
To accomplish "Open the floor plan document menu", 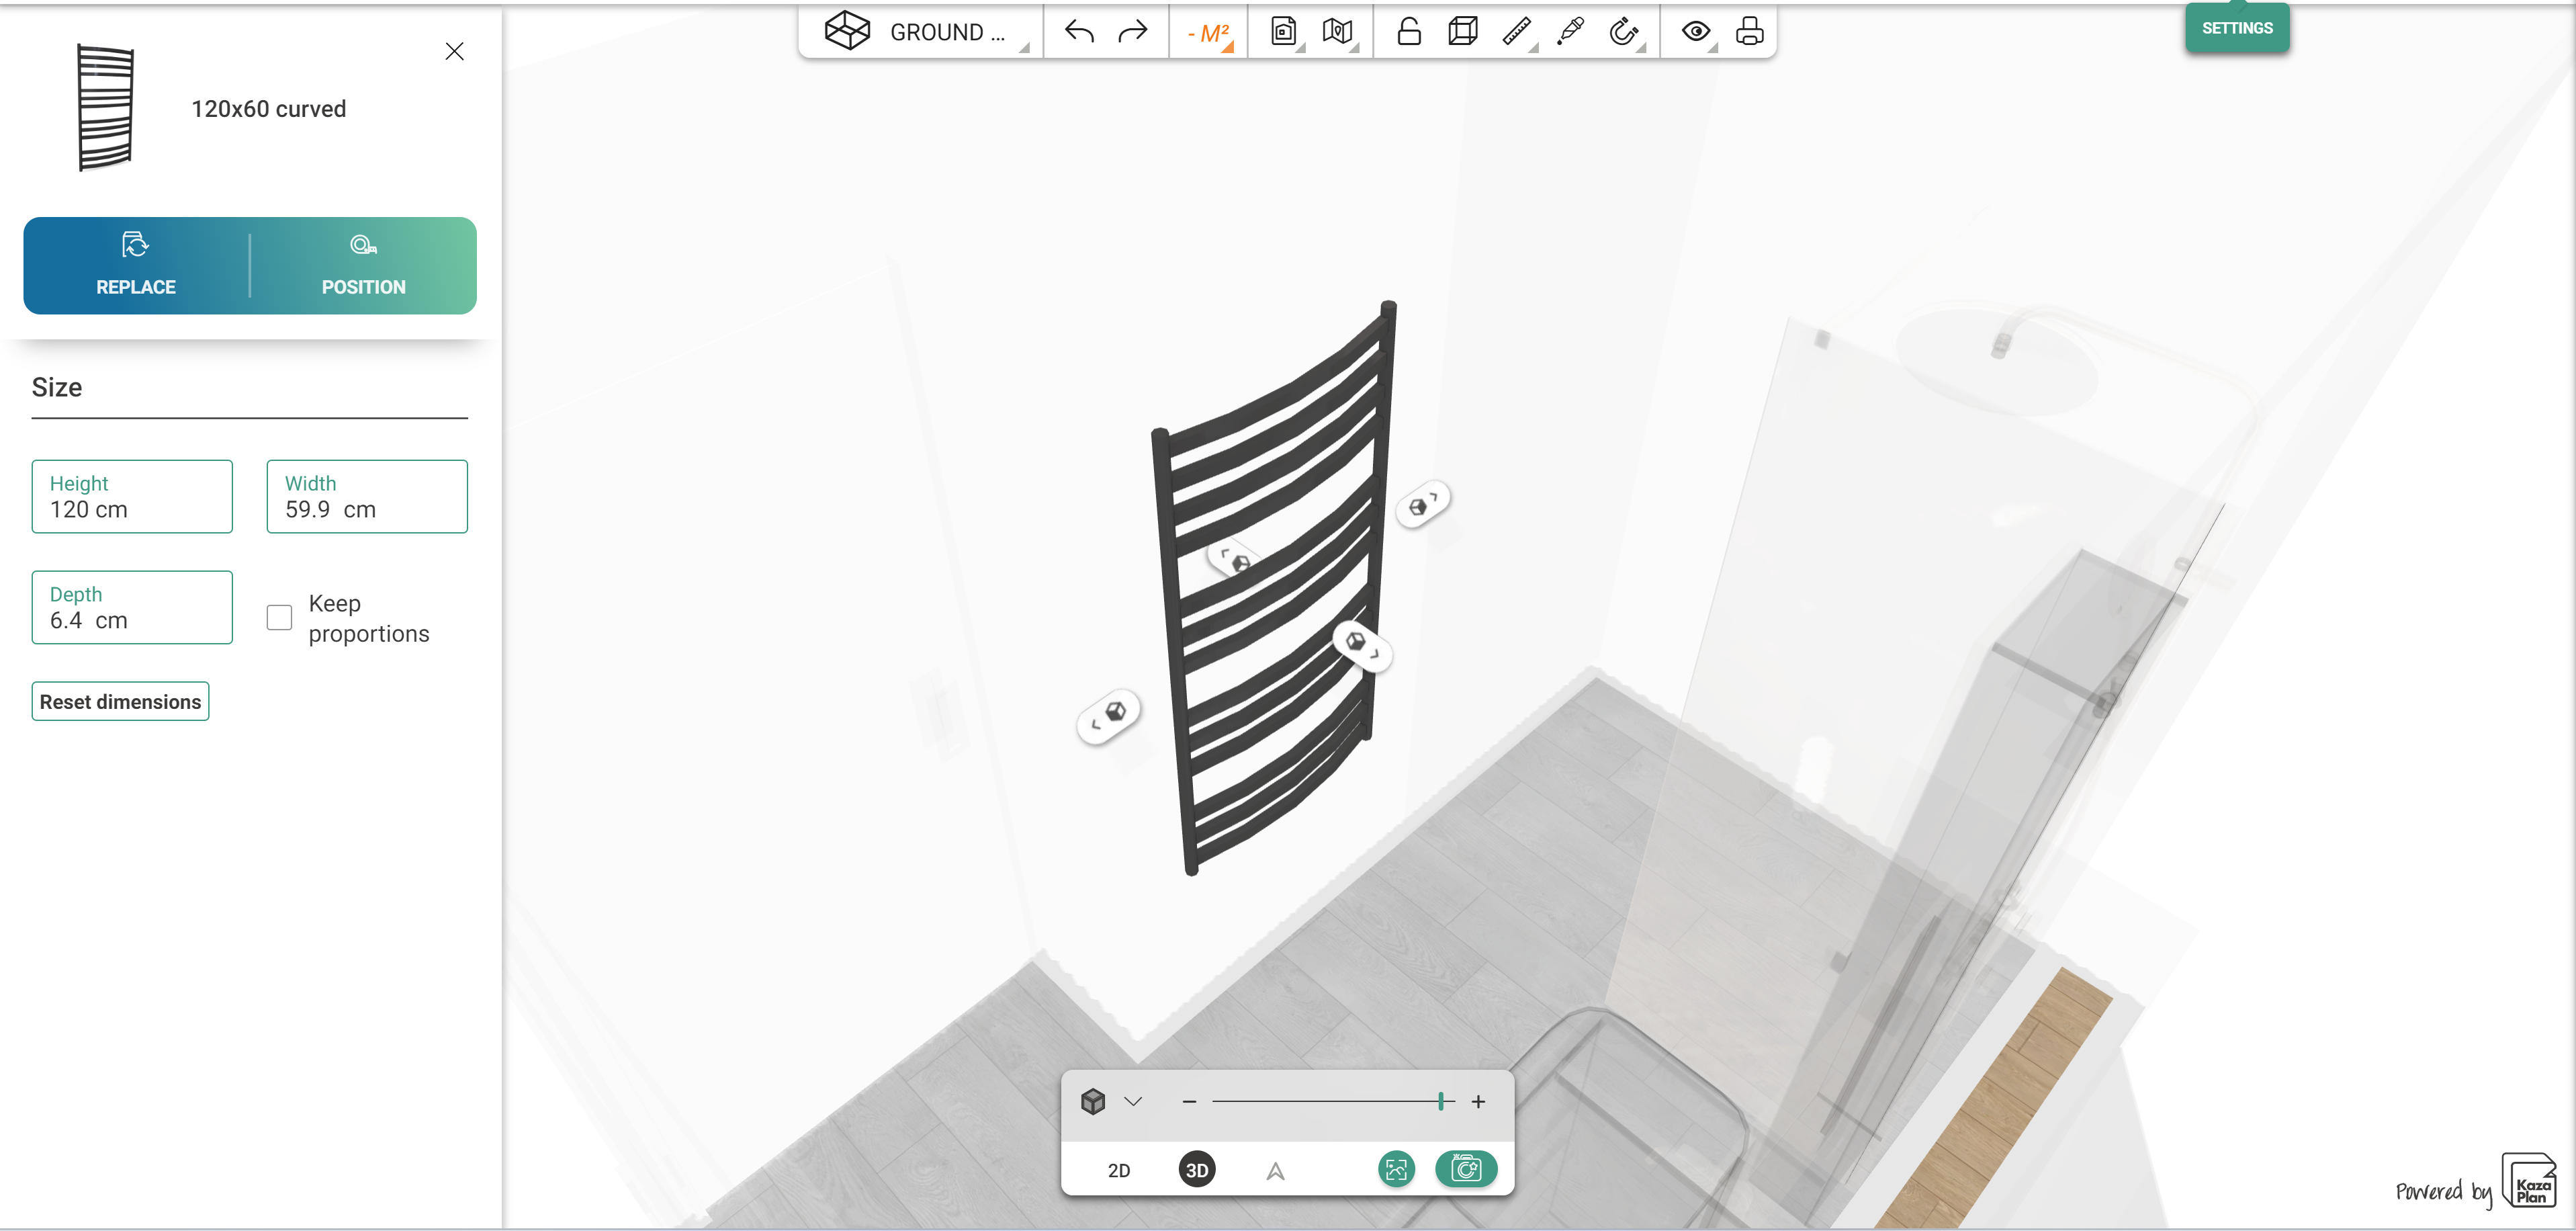I will point(1284,32).
